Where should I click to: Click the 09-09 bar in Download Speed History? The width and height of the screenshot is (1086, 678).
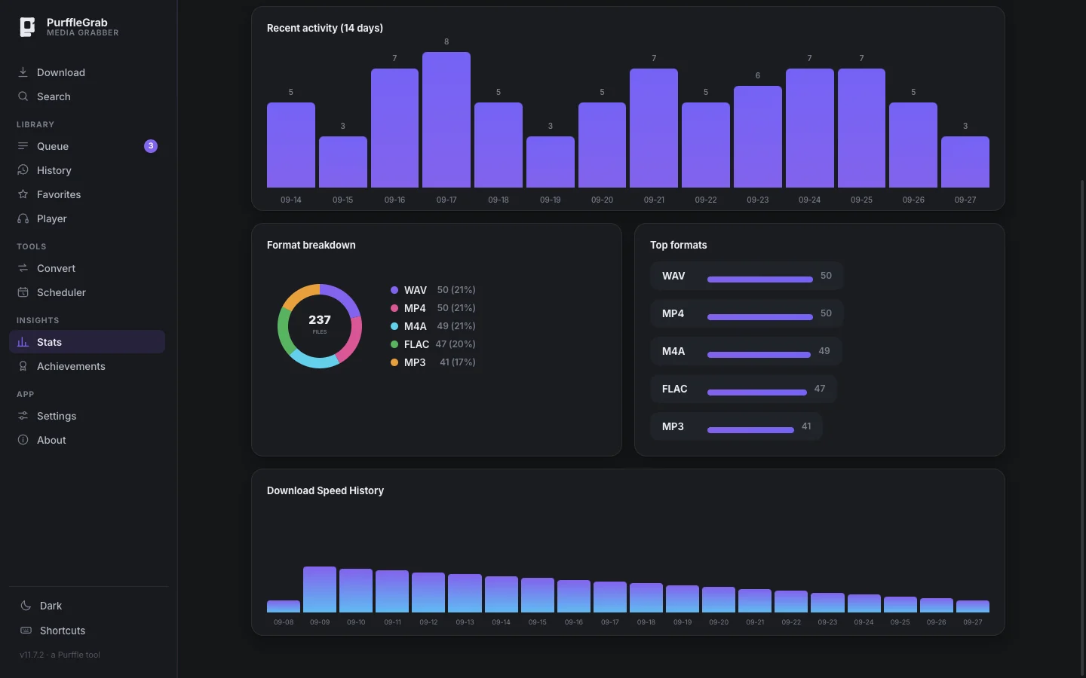click(320, 589)
